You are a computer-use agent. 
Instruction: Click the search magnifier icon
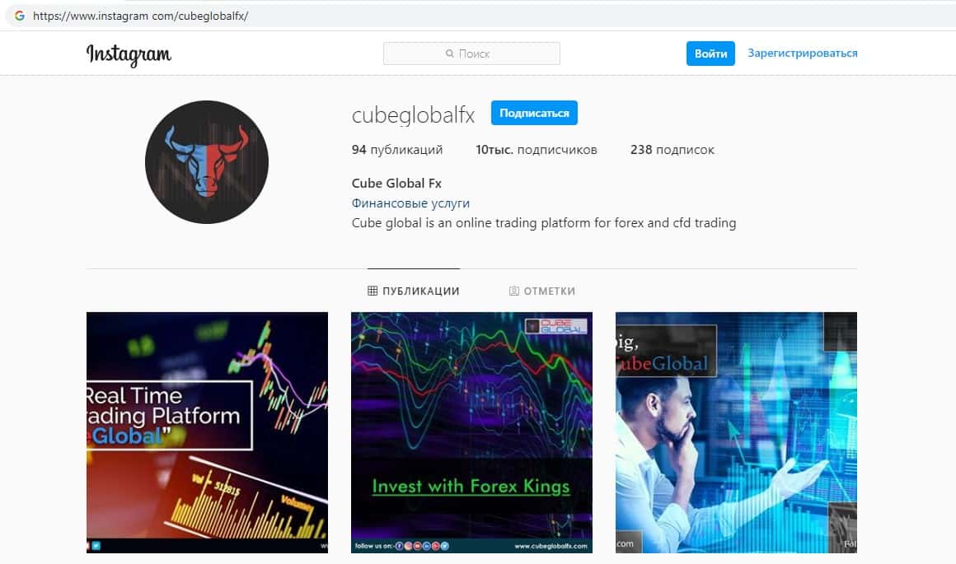pyautogui.click(x=449, y=54)
